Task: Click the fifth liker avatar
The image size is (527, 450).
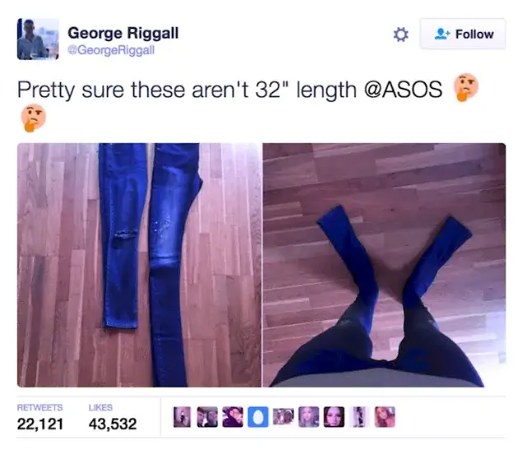Action: pyautogui.click(x=283, y=416)
